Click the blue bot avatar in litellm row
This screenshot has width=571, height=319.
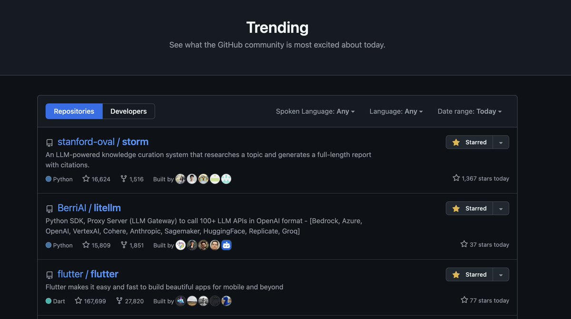pyautogui.click(x=226, y=245)
